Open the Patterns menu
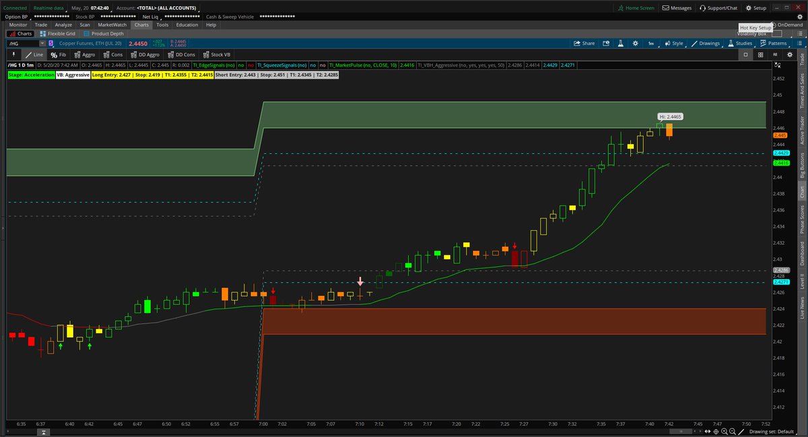 776,42
